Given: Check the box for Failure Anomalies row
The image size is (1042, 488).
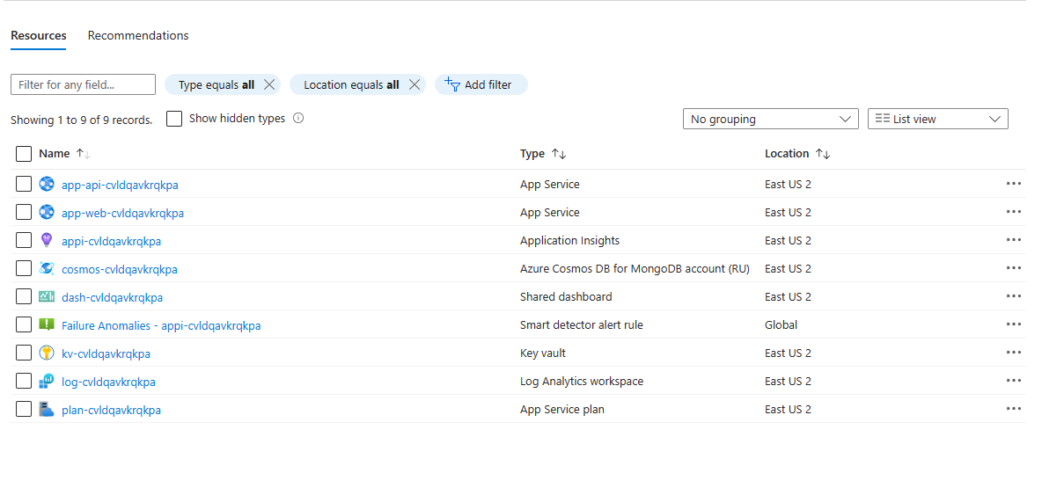Looking at the screenshot, I should pyautogui.click(x=24, y=324).
